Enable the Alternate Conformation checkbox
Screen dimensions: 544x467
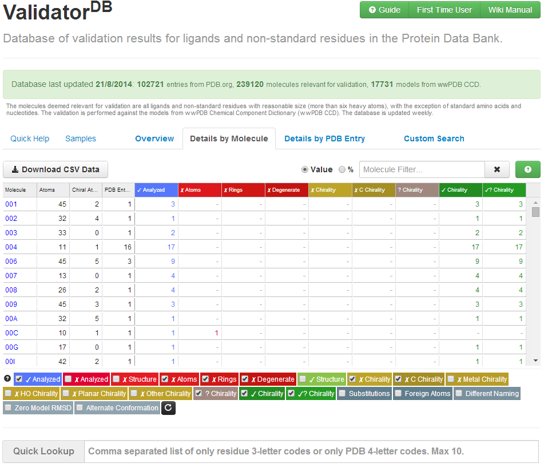pyautogui.click(x=80, y=407)
